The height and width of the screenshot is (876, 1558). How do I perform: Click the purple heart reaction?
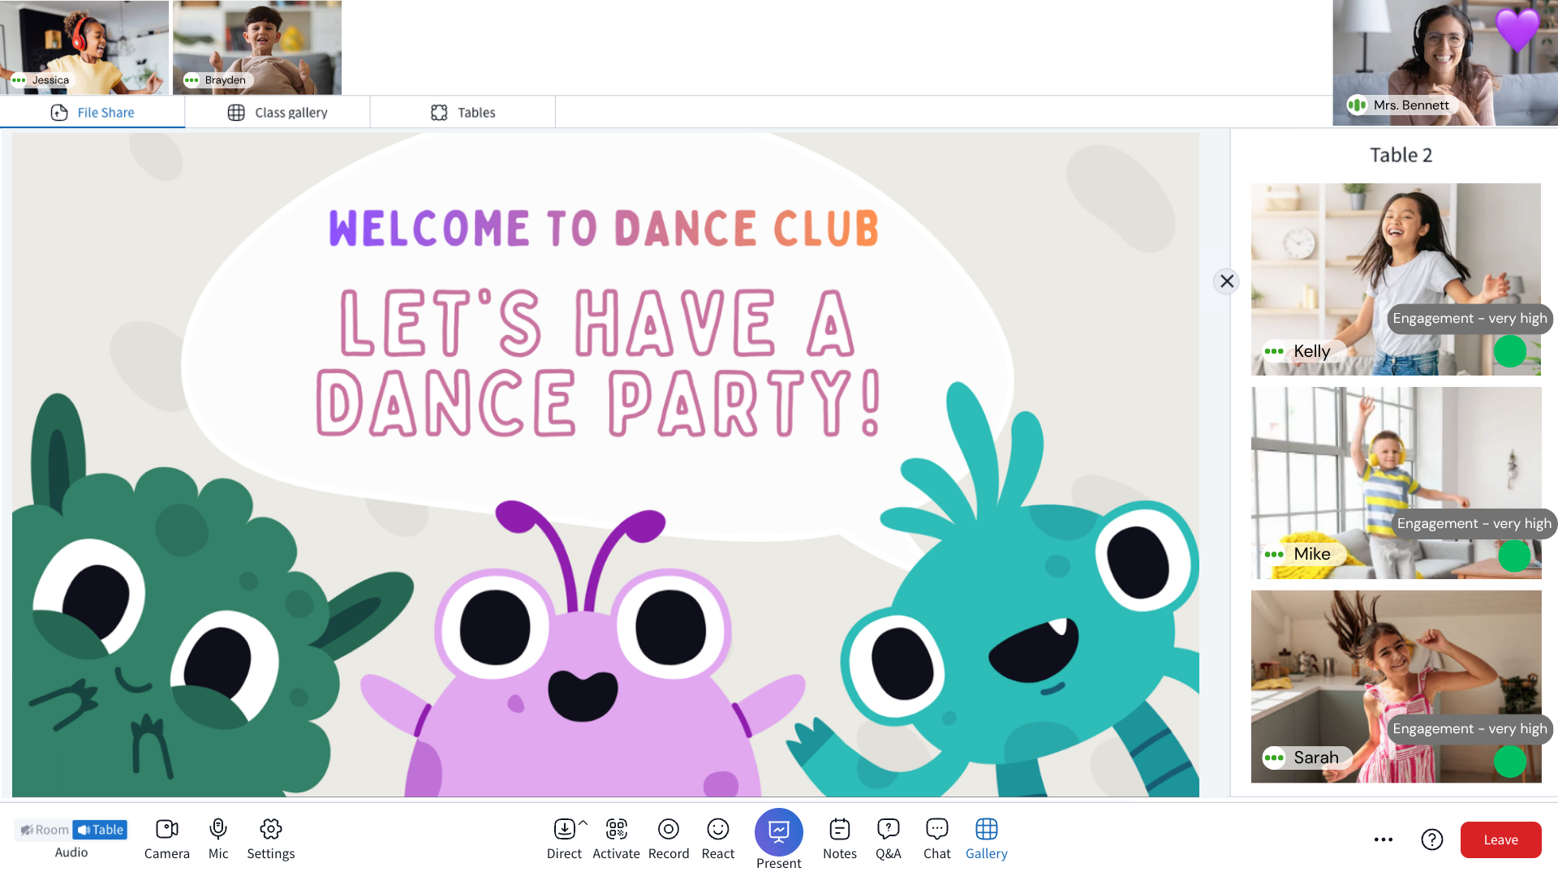(x=1517, y=29)
